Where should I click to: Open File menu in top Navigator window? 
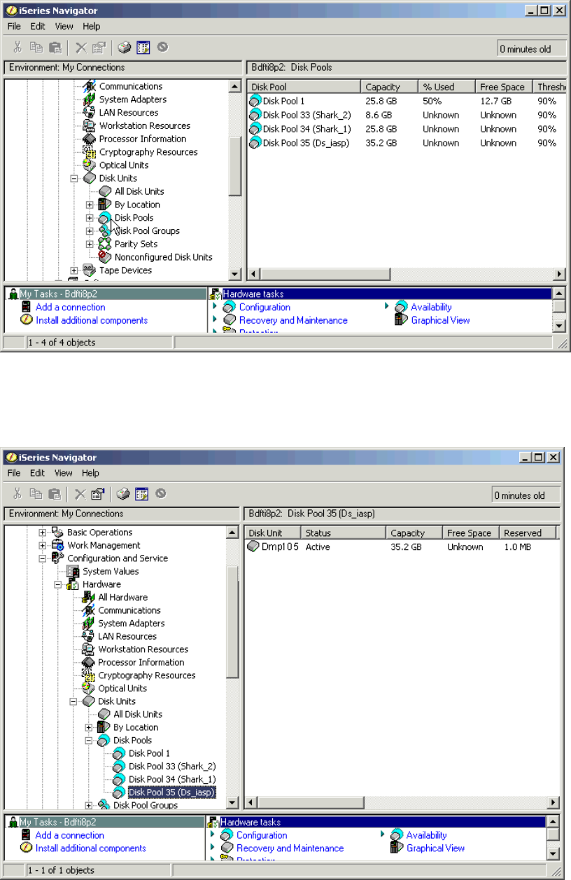point(15,26)
